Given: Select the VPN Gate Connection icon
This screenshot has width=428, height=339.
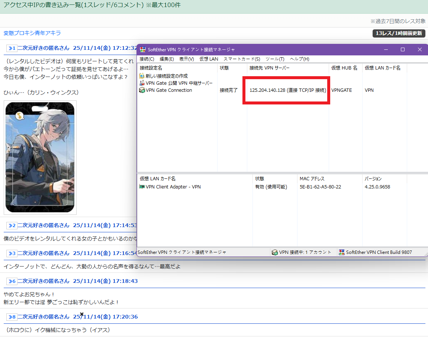Looking at the screenshot, I should pyautogui.click(x=142, y=90).
